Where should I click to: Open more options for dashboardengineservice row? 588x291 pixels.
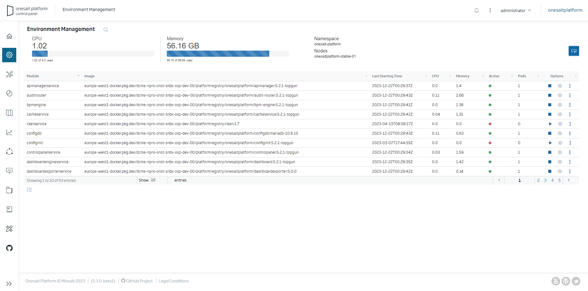(570, 162)
